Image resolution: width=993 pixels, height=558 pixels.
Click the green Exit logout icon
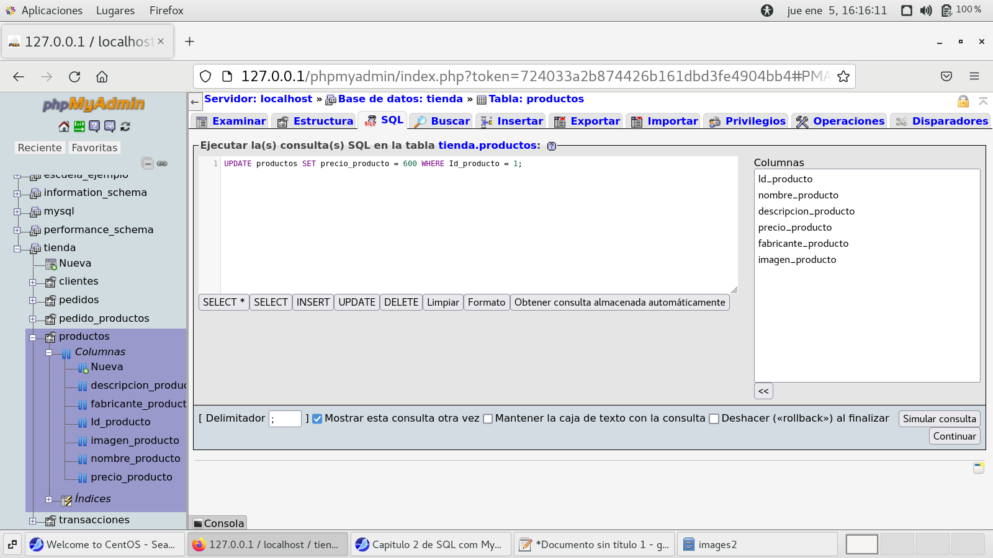tap(79, 126)
